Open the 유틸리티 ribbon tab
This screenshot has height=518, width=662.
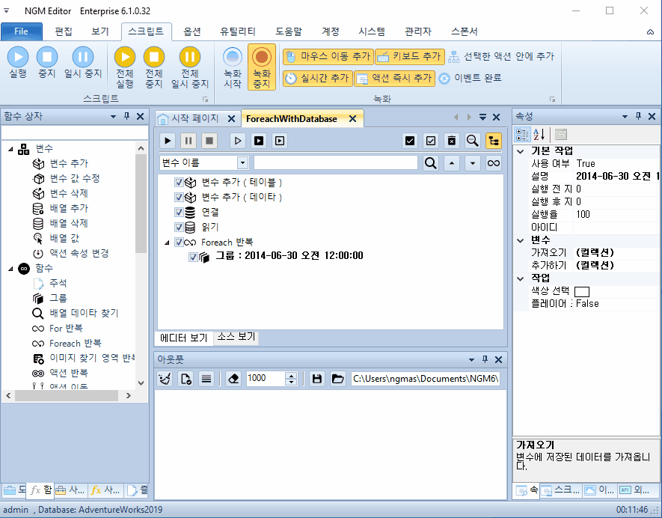coord(238,31)
